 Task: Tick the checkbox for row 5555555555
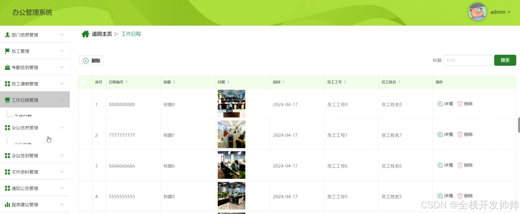pos(83,196)
